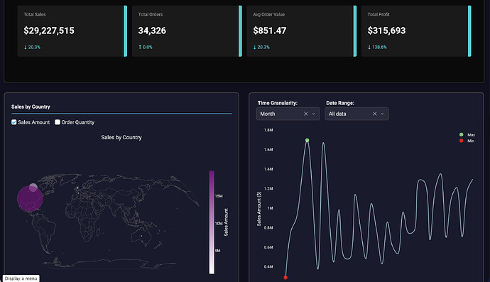Click the Sales Amount color scale bar
This screenshot has height=282, width=490.
pos(212,222)
